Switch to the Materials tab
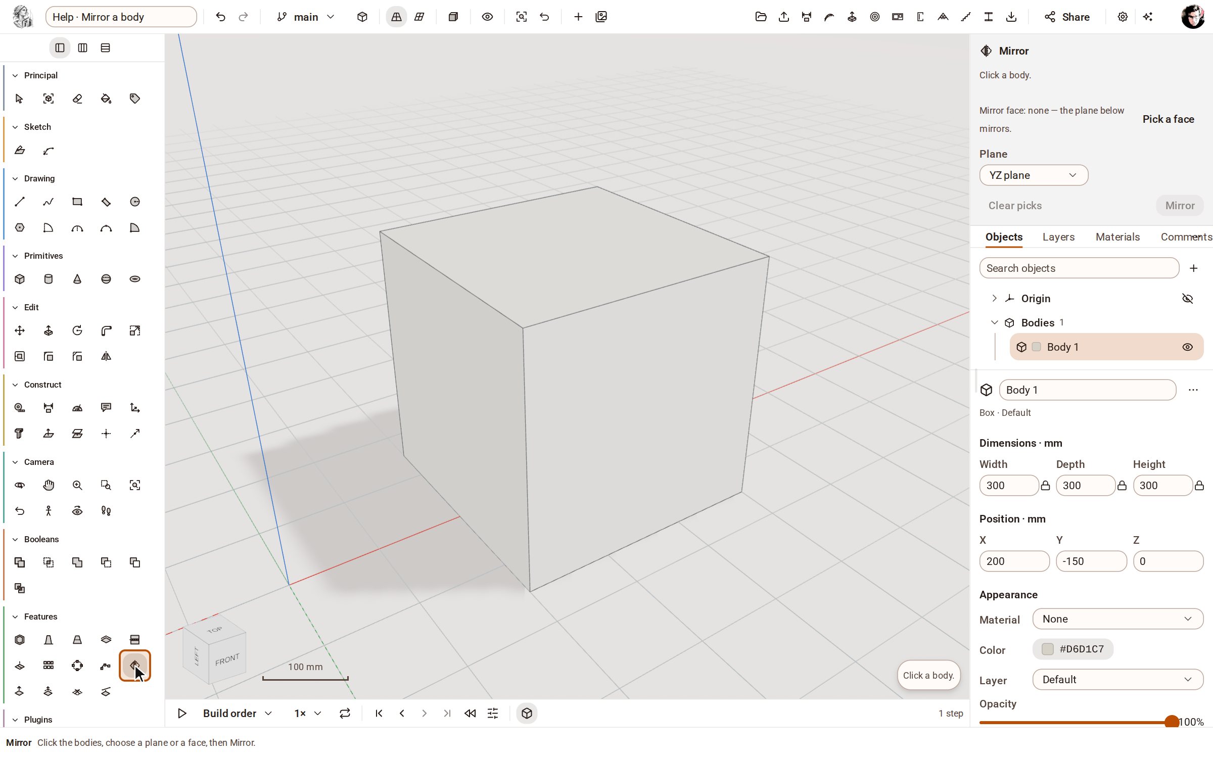This screenshot has width=1213, height=758. (x=1117, y=237)
